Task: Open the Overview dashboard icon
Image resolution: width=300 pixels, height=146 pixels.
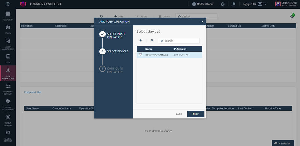Action: click(x=8, y=14)
